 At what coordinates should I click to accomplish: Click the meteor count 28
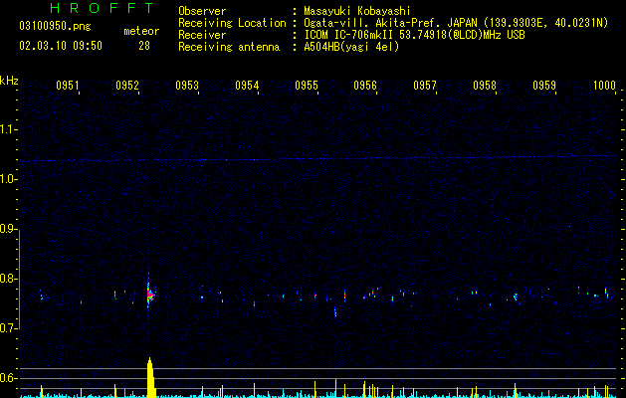(x=144, y=46)
